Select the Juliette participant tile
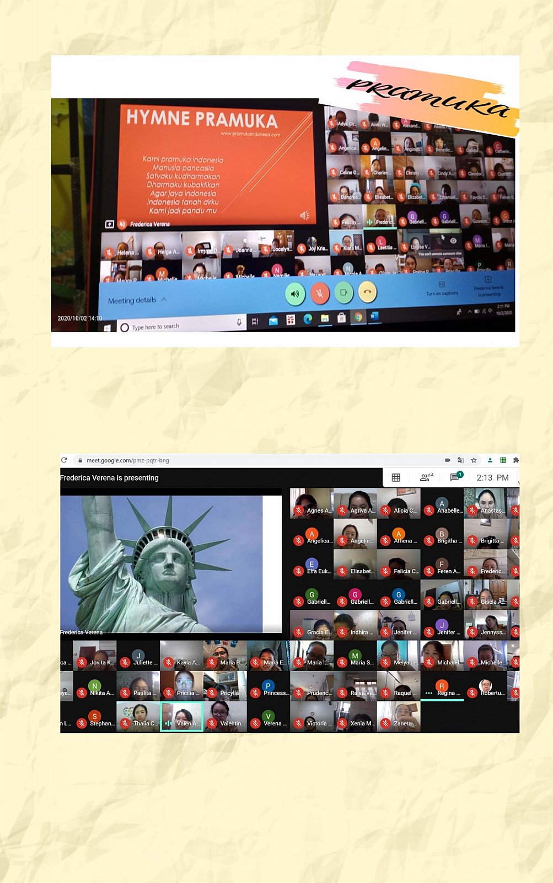Image resolution: width=553 pixels, height=883 pixels. click(138, 656)
